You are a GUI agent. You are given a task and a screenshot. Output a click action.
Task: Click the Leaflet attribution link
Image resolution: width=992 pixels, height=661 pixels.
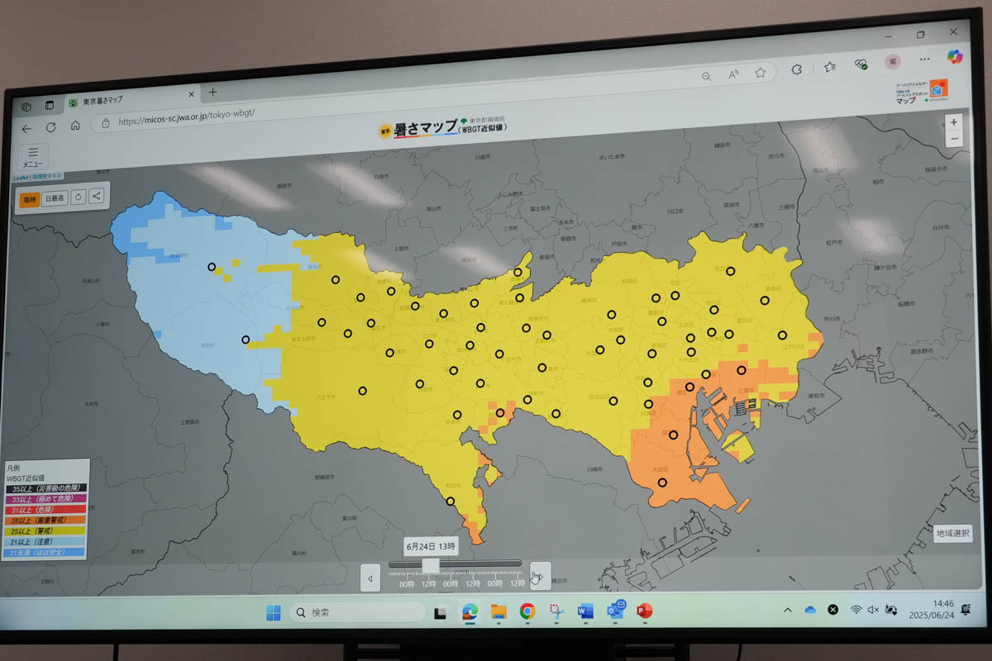21,177
